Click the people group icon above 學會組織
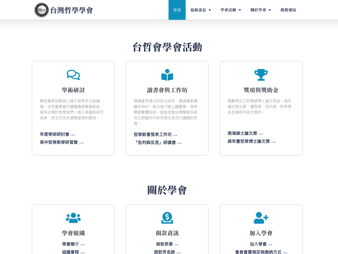This screenshot has width=338, height=254. tap(73, 218)
